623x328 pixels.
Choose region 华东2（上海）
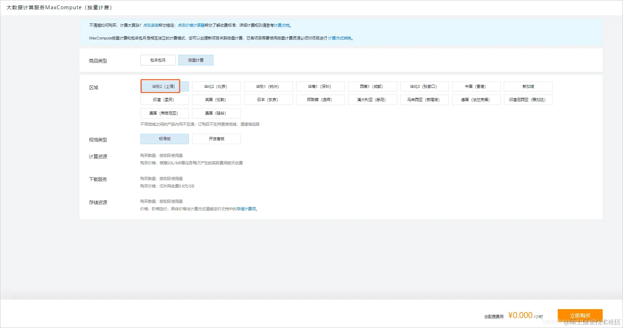[165, 86]
